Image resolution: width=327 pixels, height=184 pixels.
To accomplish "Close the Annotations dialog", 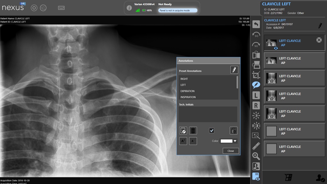I will [x=231, y=151].
